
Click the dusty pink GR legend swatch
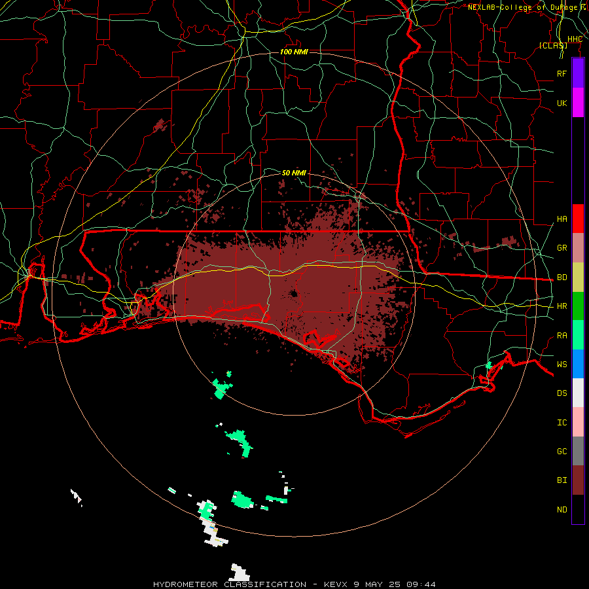point(578,248)
